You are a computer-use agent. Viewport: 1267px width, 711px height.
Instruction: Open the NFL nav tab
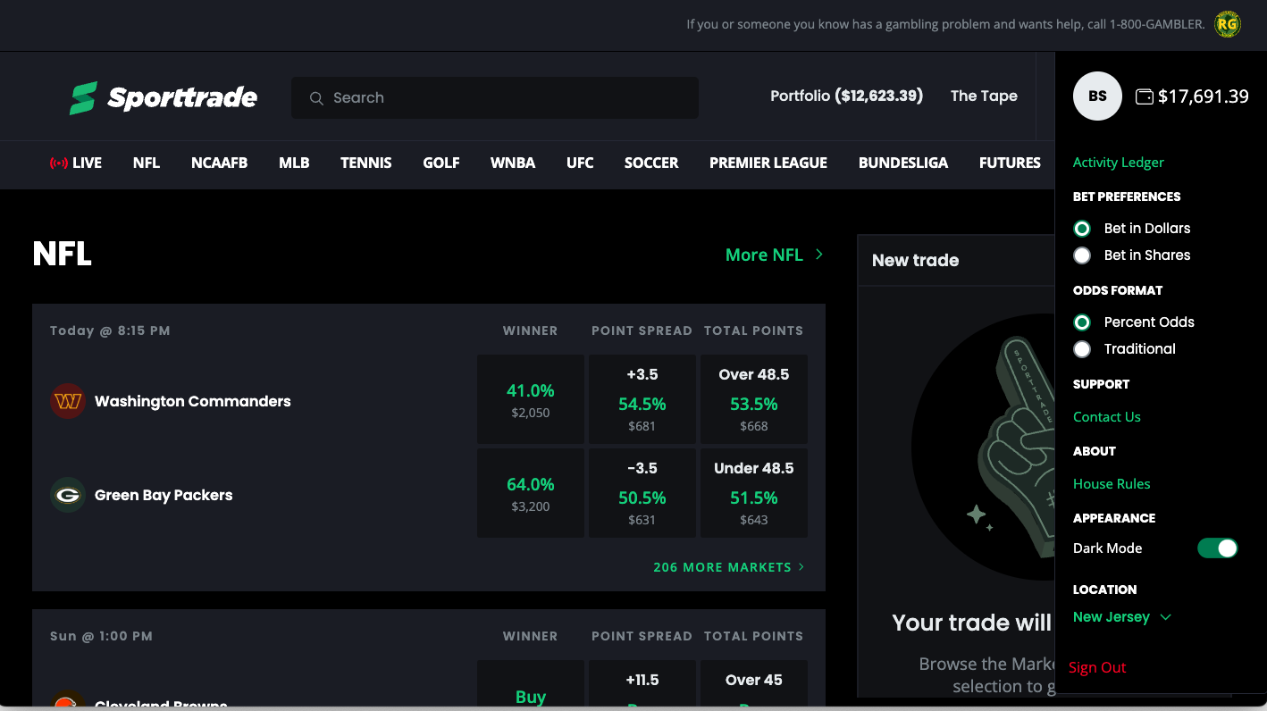(x=147, y=163)
